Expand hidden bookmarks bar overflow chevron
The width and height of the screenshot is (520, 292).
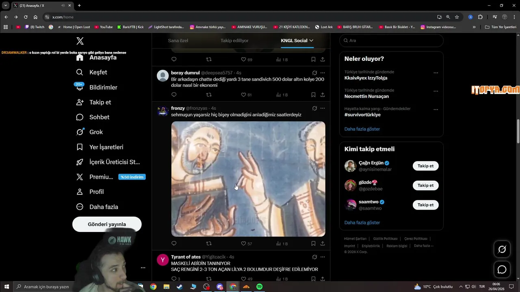pyautogui.click(x=474, y=27)
